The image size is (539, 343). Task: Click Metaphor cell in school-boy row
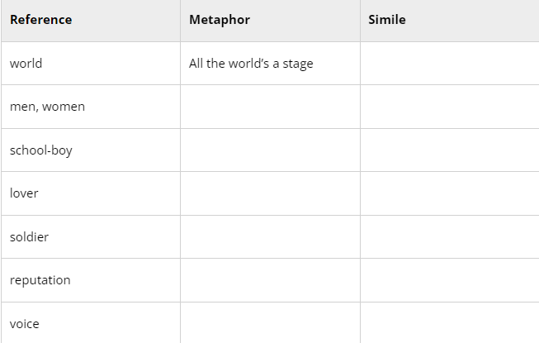pyautogui.click(x=270, y=150)
